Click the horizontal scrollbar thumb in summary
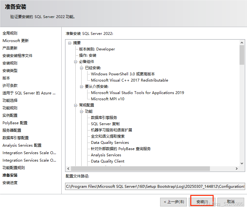The image size is (247, 208). [140, 169]
